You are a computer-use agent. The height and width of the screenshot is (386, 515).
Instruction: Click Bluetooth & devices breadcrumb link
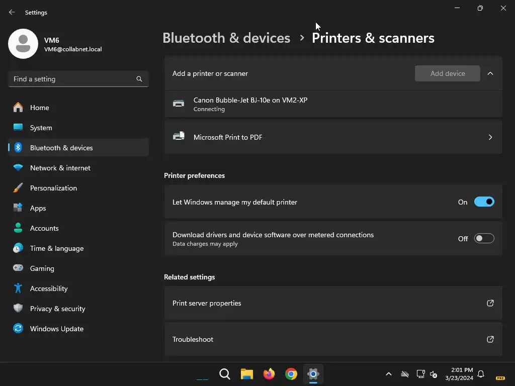click(x=226, y=38)
